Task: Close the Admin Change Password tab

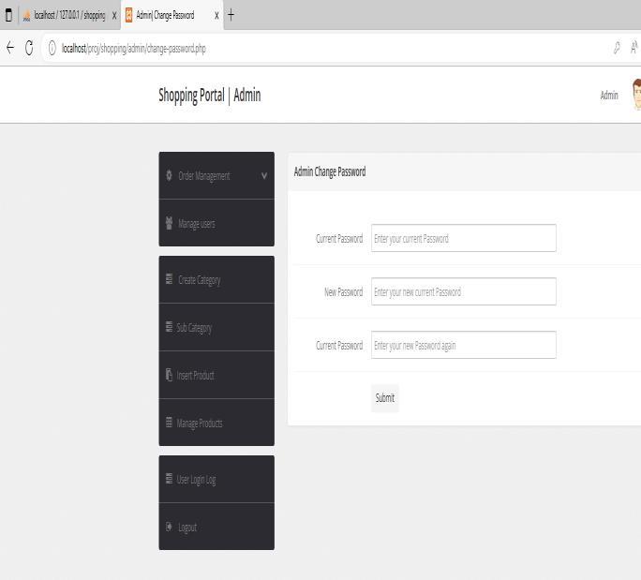Action: coord(216,16)
